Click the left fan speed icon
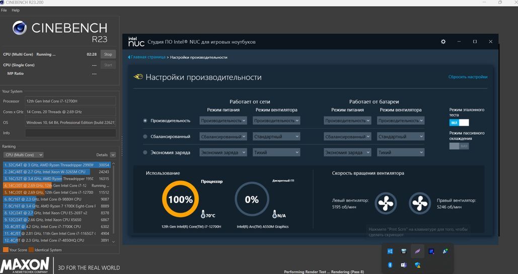This screenshot has width=518, height=274. (x=386, y=203)
